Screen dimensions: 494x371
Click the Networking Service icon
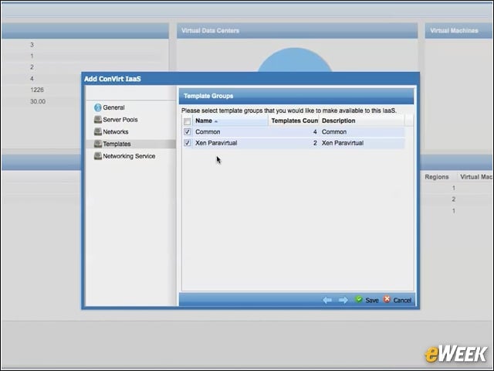click(98, 156)
